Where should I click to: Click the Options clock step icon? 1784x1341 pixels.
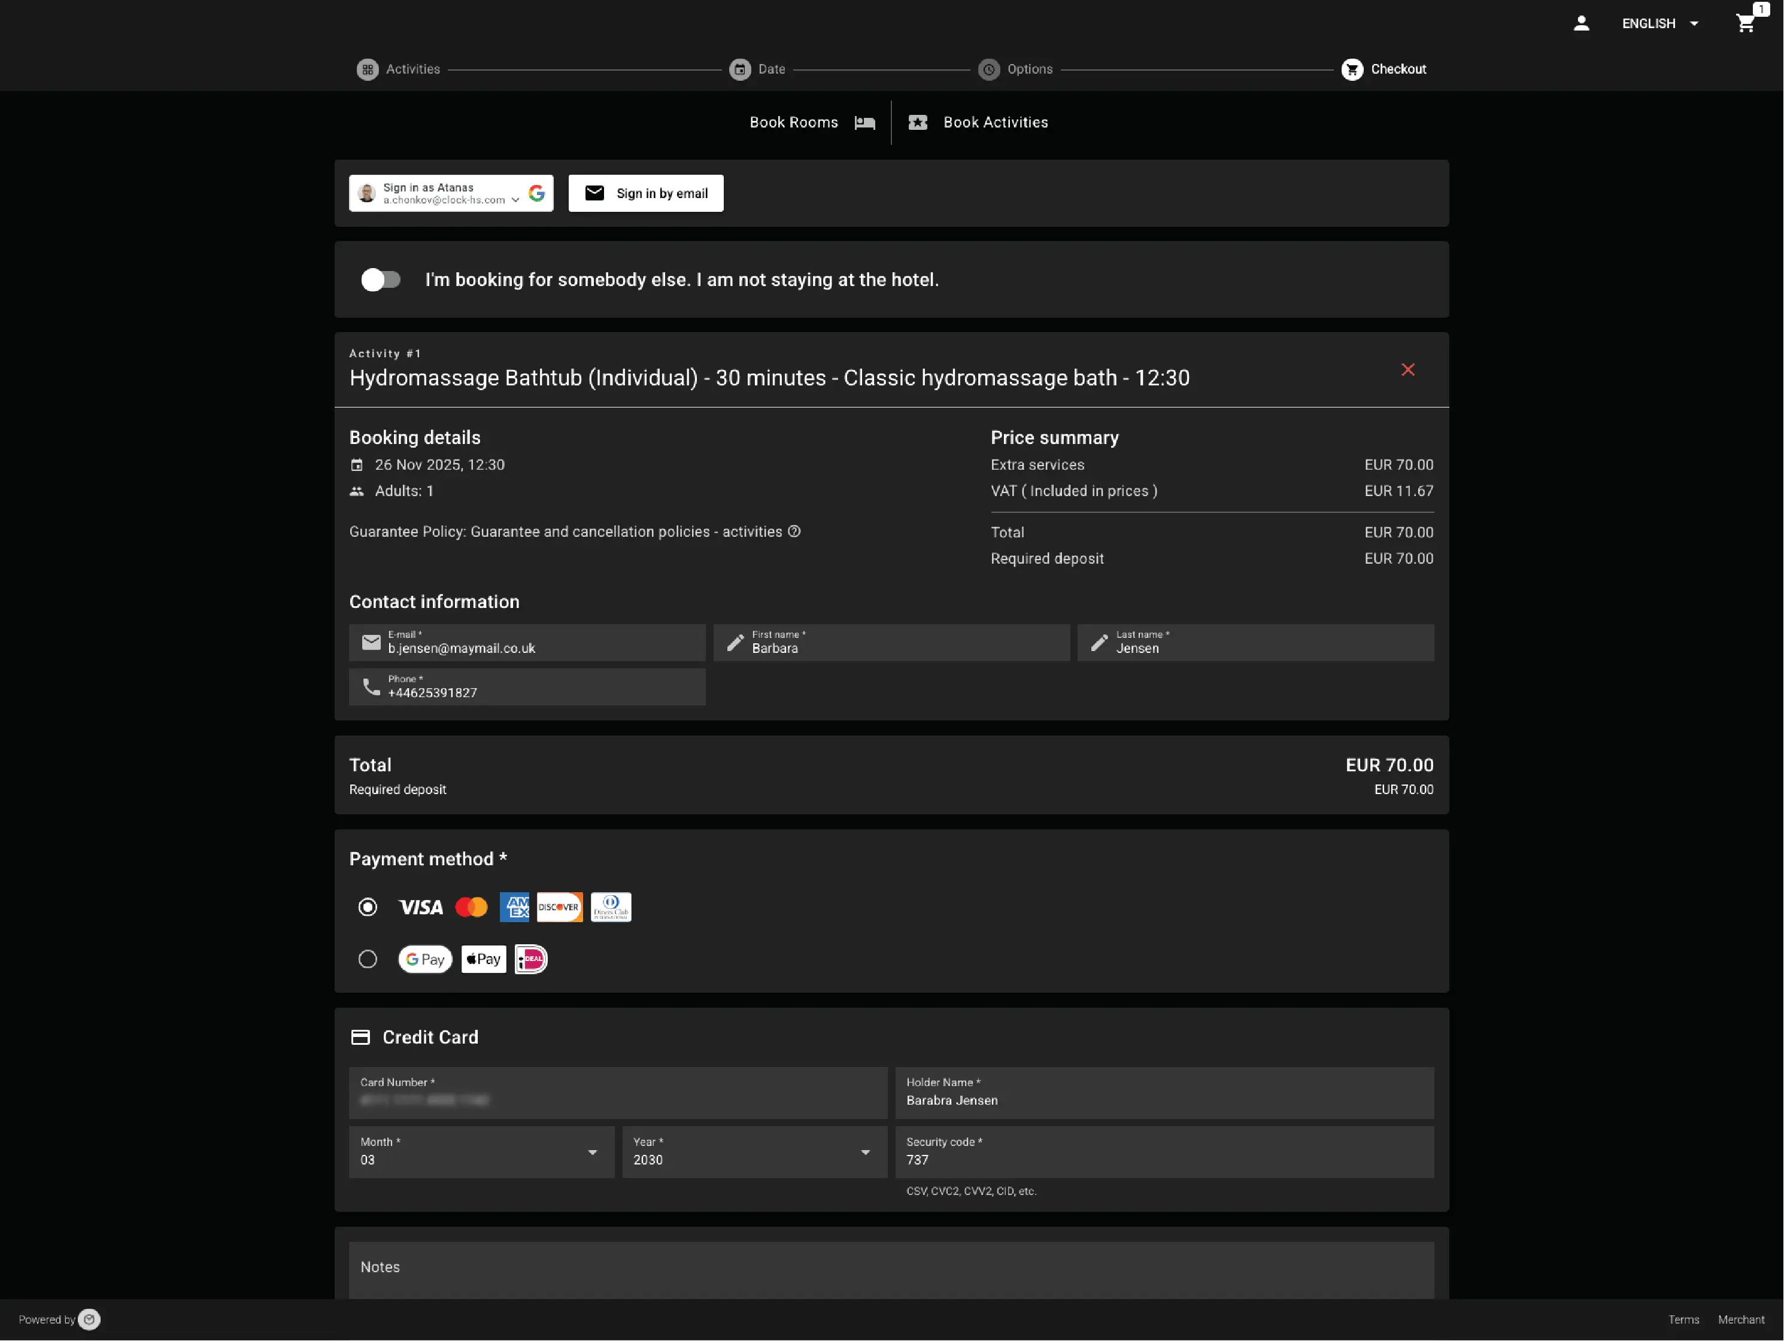(x=989, y=69)
